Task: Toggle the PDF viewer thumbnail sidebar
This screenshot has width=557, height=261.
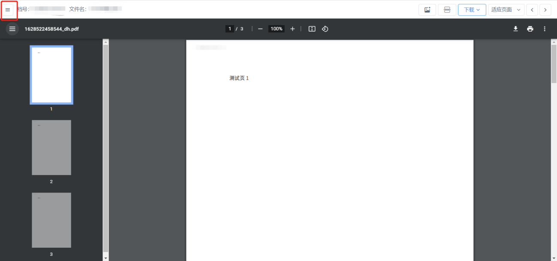Action: coord(12,29)
